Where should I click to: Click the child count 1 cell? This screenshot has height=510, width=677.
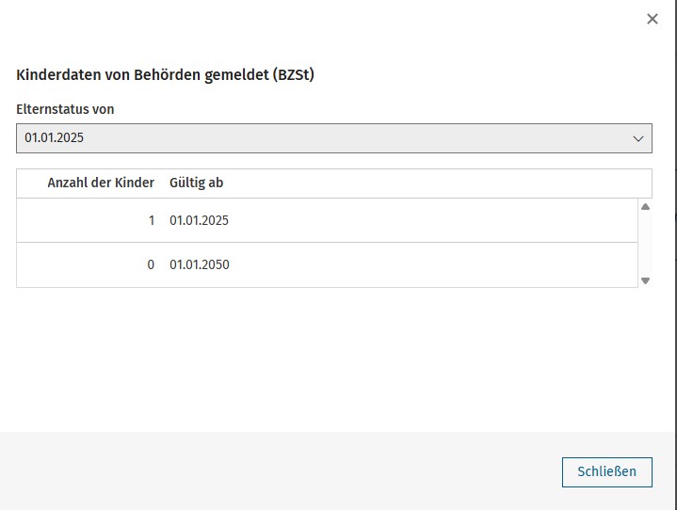[152, 220]
